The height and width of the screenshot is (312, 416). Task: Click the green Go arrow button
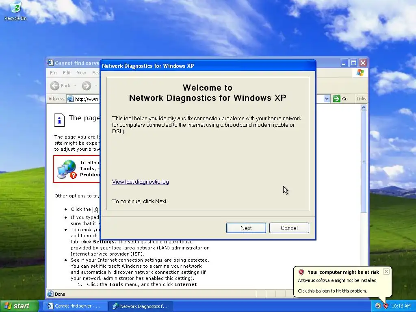point(337,99)
